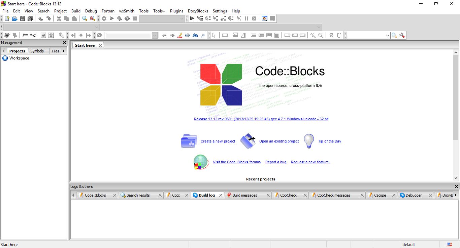460x248 pixels.
Task: Open ThreadSearch options wrench icon
Action: 402,35
